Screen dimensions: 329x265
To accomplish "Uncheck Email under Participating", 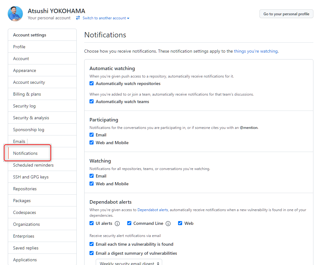I will (91, 135).
